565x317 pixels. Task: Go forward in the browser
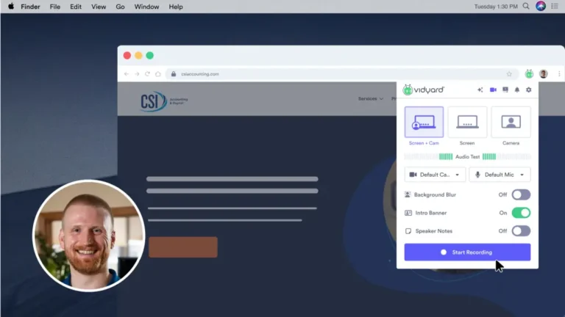(137, 74)
